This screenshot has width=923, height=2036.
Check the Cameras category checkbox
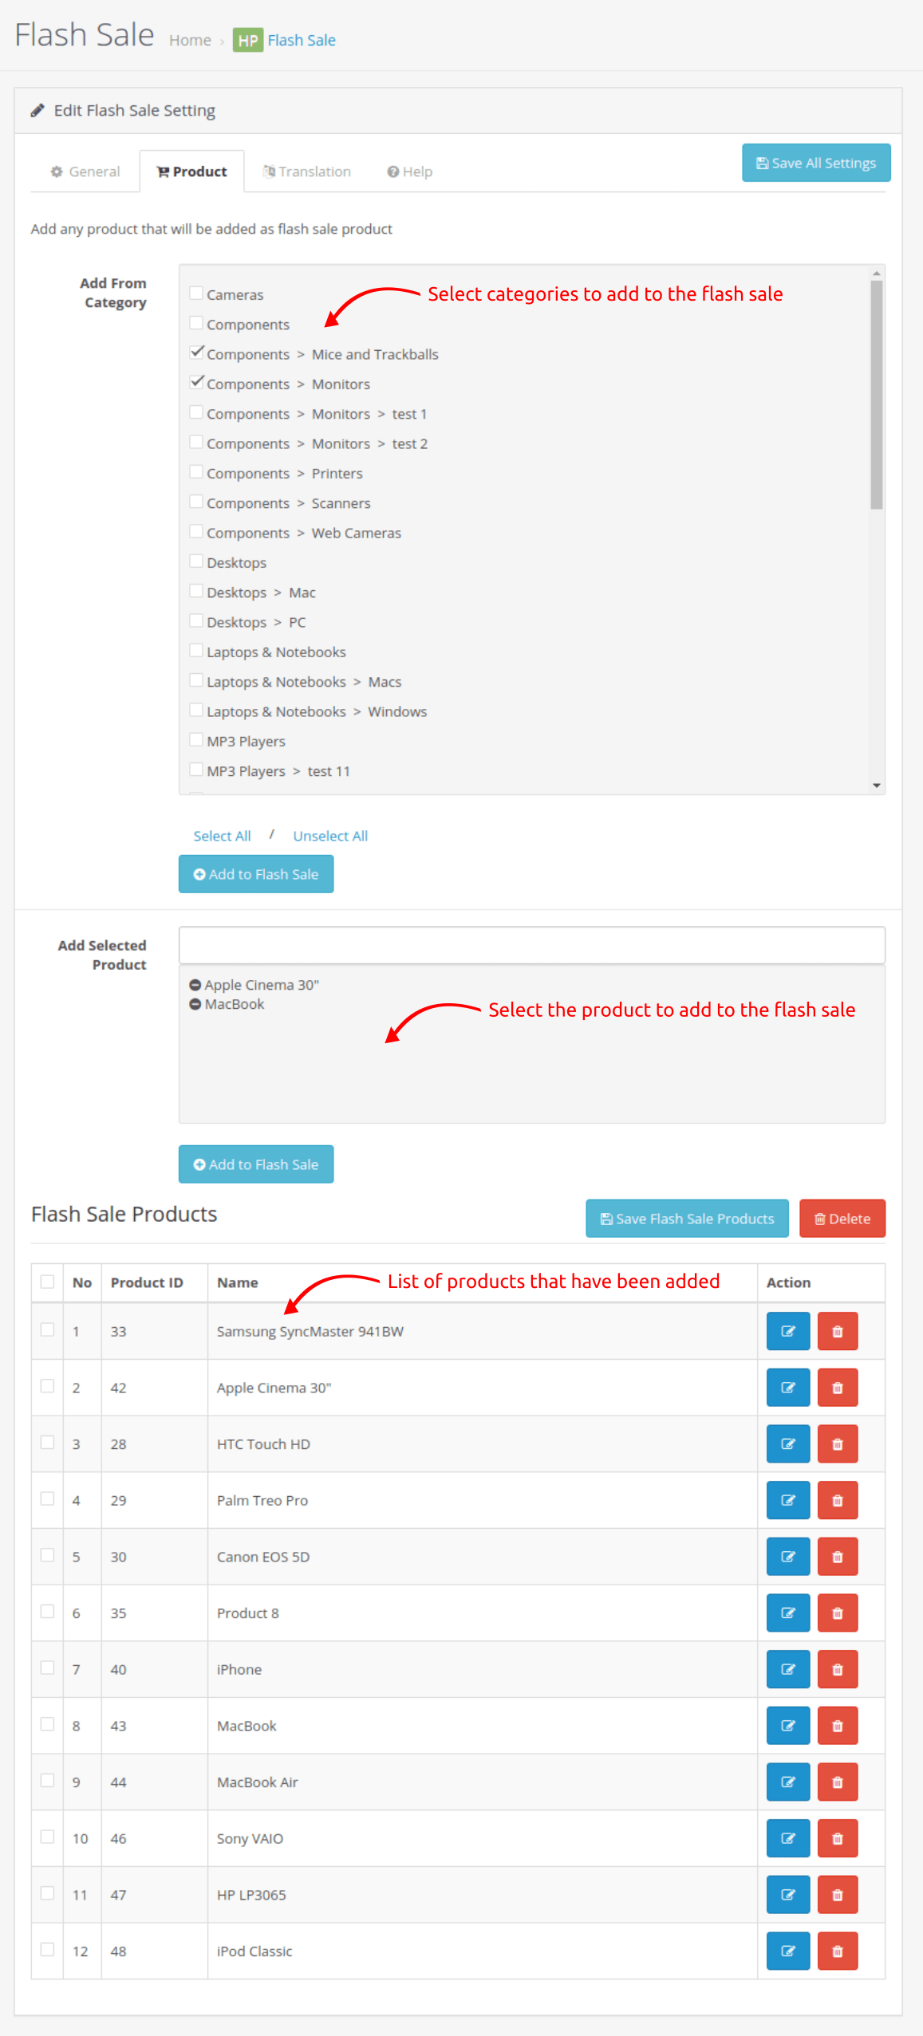(x=196, y=293)
